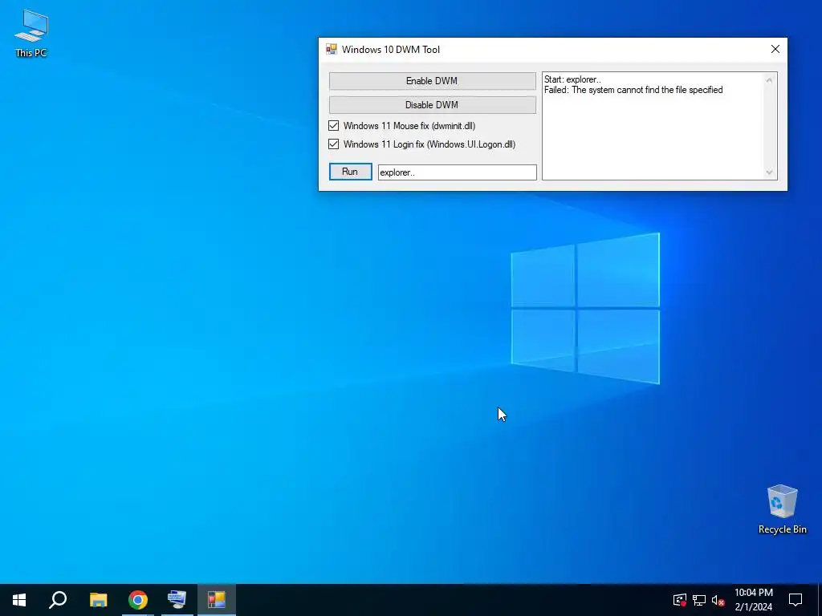Screen dimensions: 822x616
Task: Open the Action Center notifications icon
Action: point(796,600)
